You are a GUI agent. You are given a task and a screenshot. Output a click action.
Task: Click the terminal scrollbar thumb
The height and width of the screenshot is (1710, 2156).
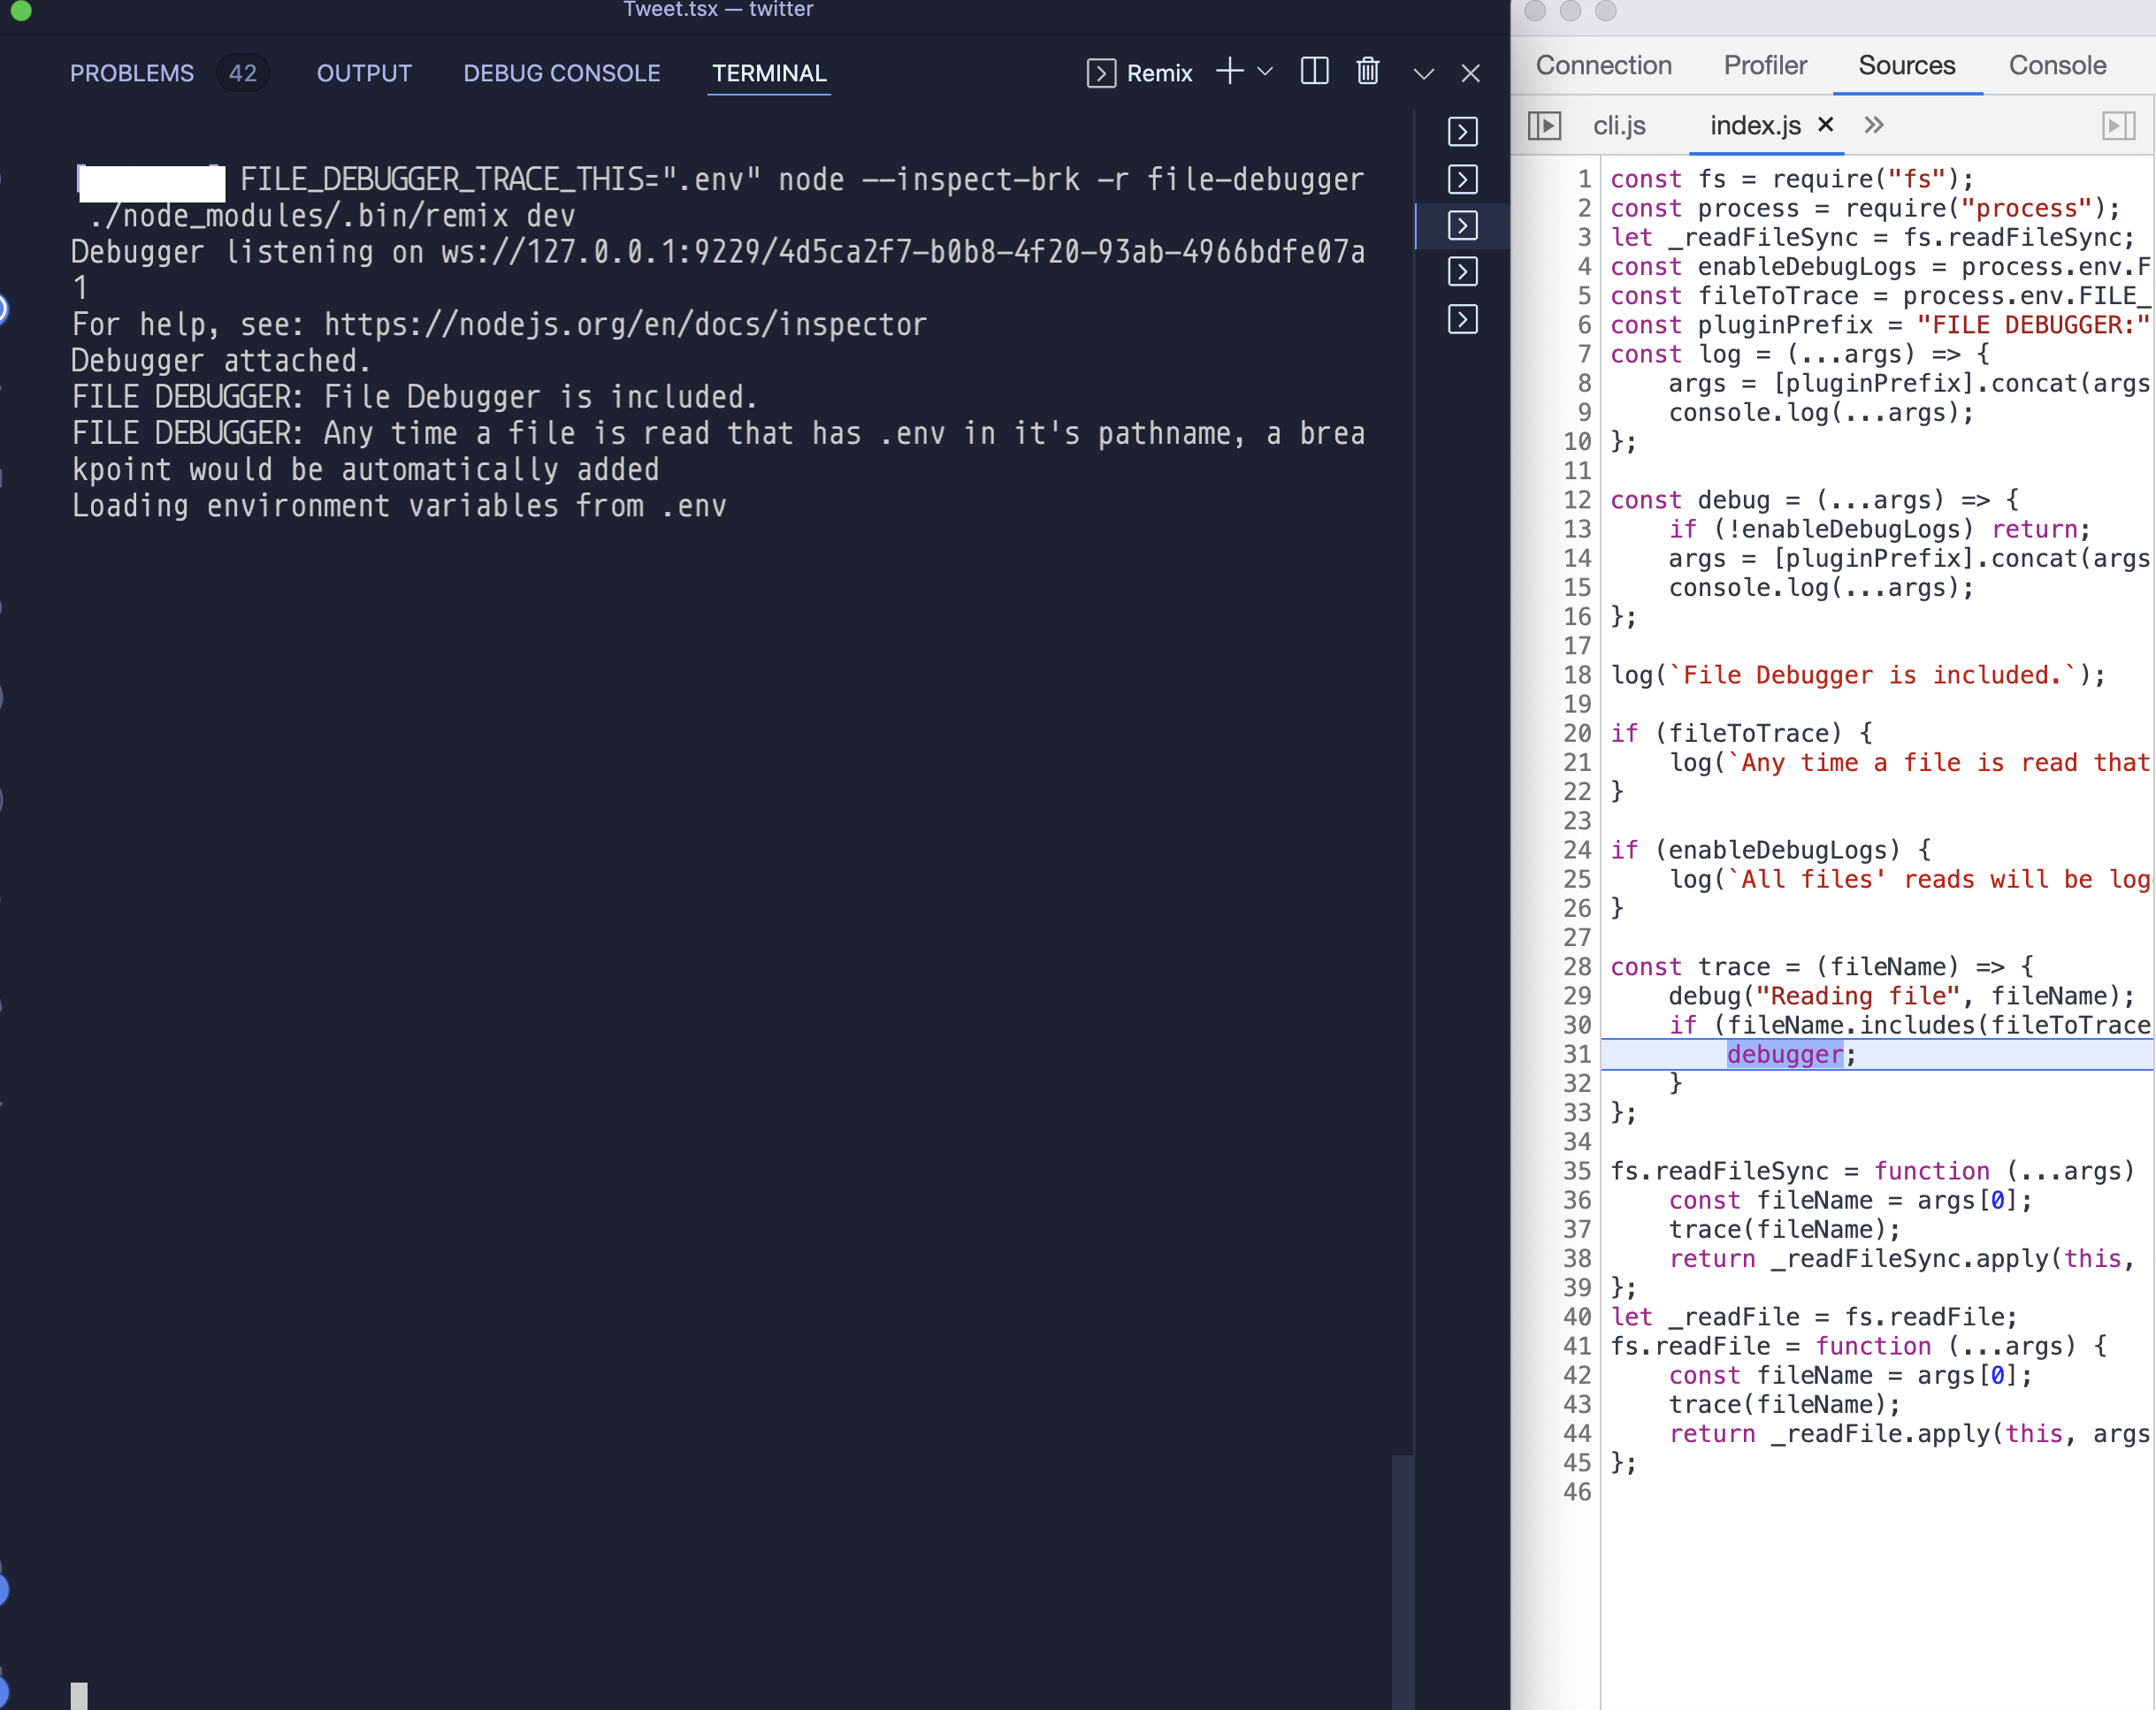coord(1402,1582)
